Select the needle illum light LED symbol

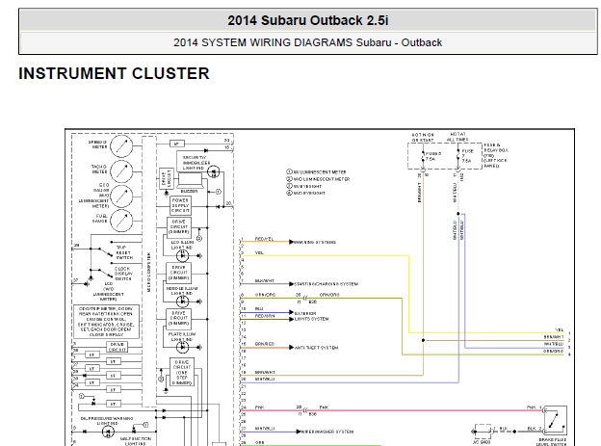pos(182,302)
